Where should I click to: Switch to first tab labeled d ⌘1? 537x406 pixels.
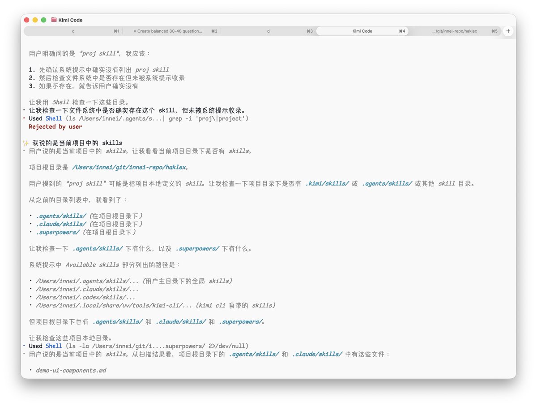pyautogui.click(x=73, y=31)
